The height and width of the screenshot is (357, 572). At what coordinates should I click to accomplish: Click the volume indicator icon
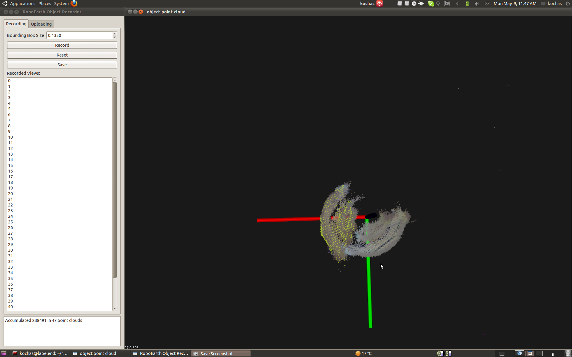477,4
